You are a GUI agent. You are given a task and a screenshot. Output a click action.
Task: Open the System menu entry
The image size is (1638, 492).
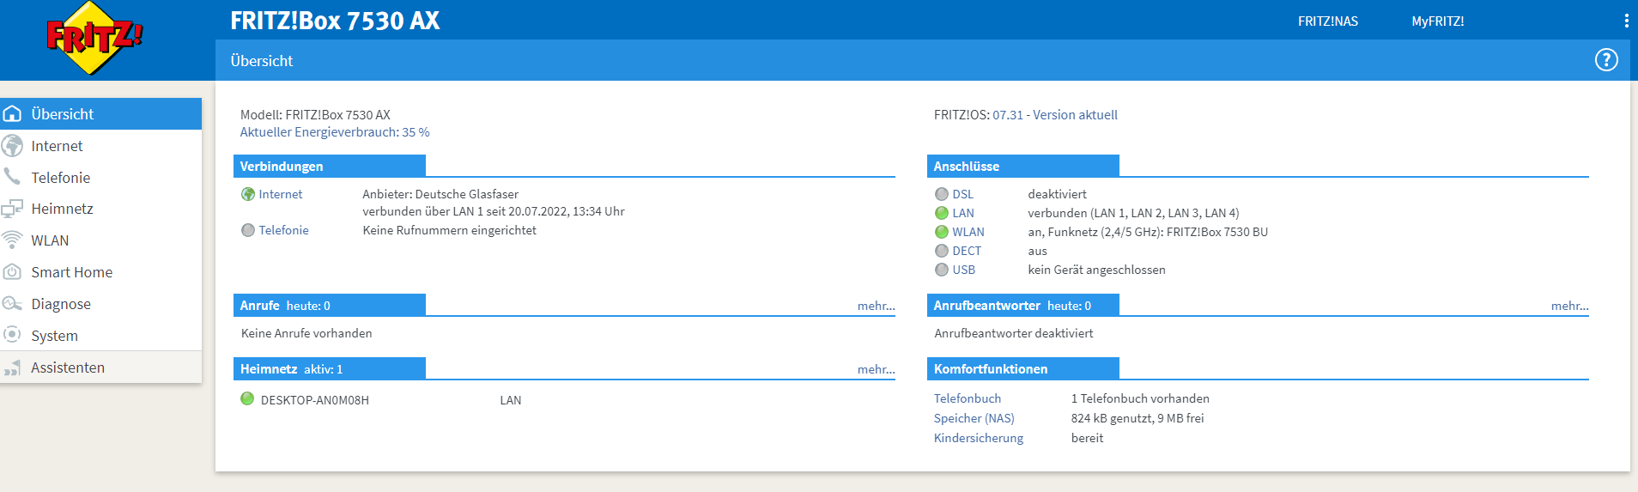(100, 336)
